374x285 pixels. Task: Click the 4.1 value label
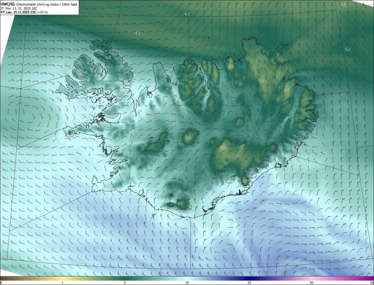click(x=137, y=33)
